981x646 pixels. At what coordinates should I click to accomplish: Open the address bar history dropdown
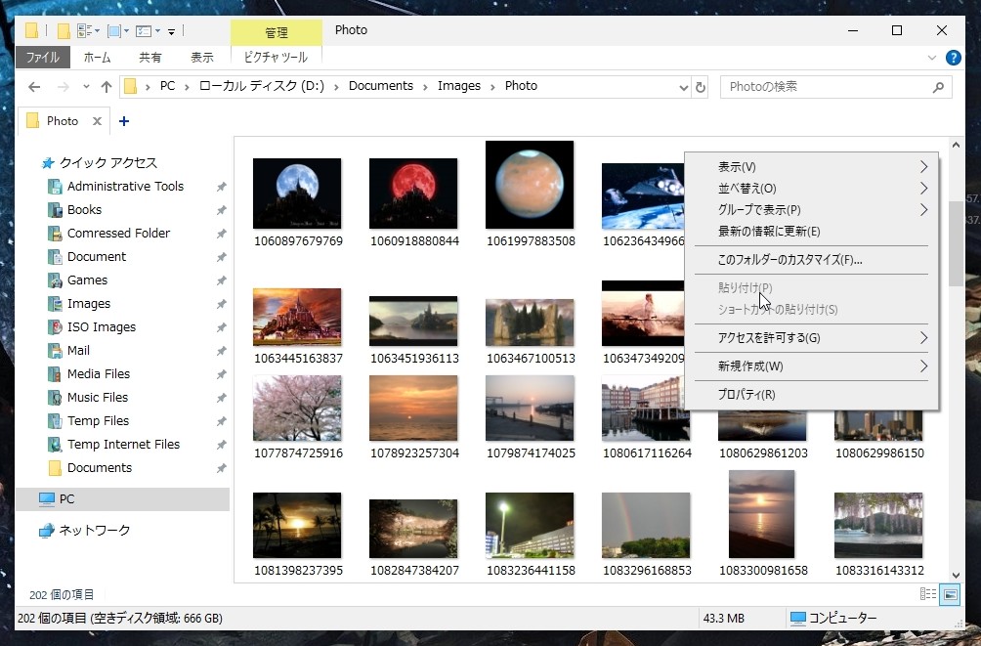[684, 87]
